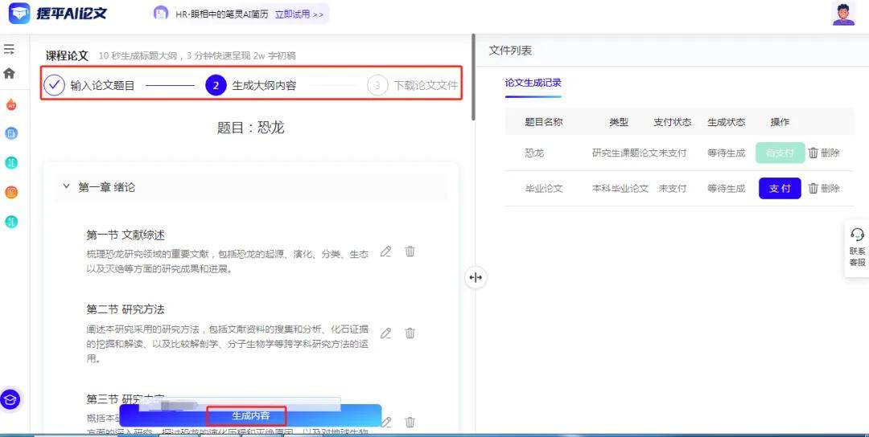Click the graduation cap icon at sidebar bottom
Screen dimensions: 869x437
10,399
